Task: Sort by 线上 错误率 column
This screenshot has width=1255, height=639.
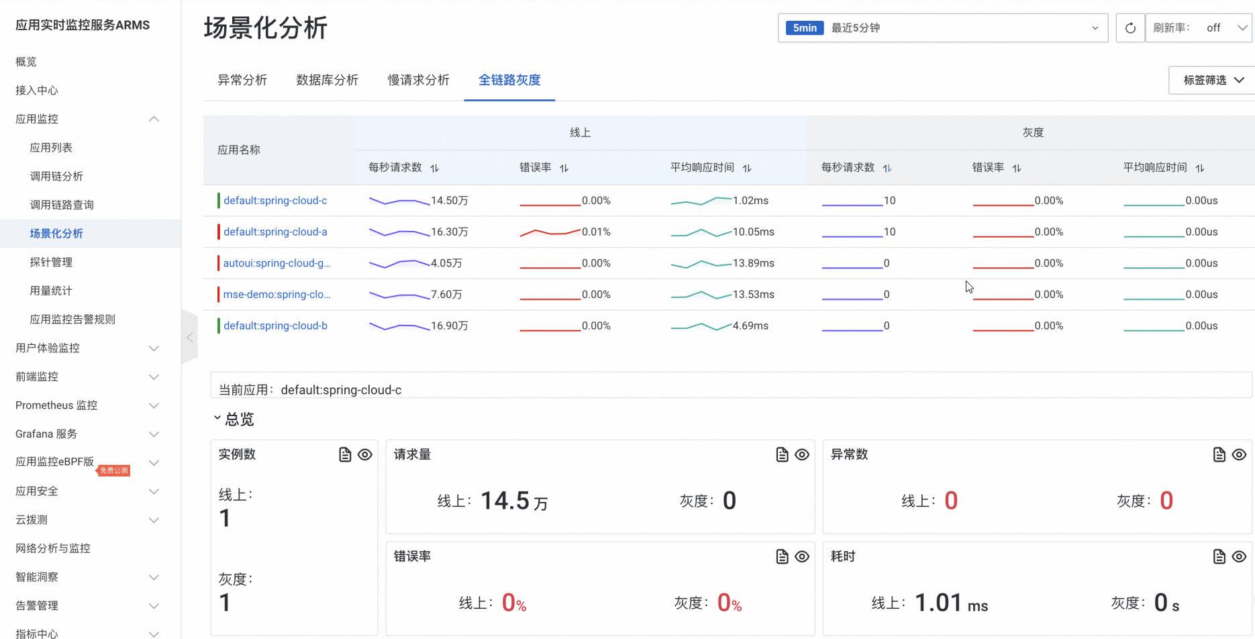Action: click(564, 168)
